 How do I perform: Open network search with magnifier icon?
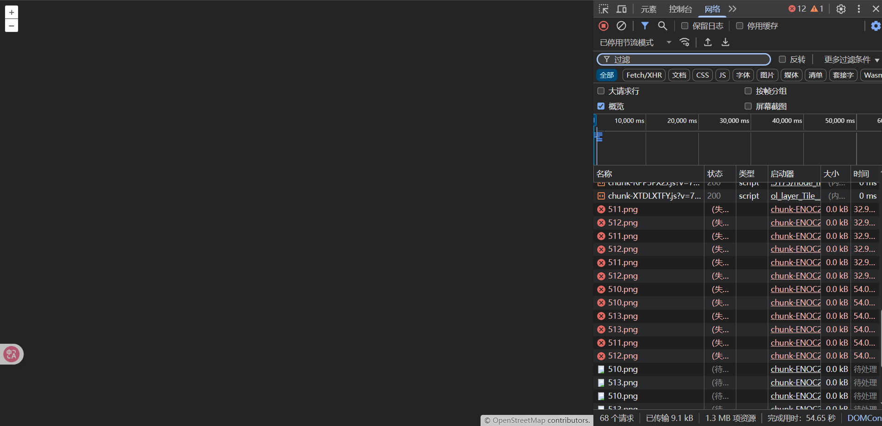click(662, 26)
